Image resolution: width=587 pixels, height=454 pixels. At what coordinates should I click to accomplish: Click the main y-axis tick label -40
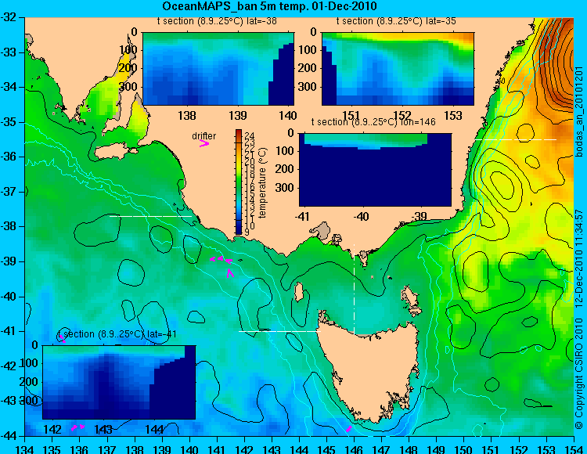coord(9,297)
